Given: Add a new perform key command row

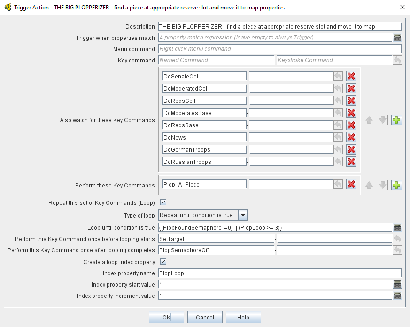Looking at the screenshot, I should 396,185.
